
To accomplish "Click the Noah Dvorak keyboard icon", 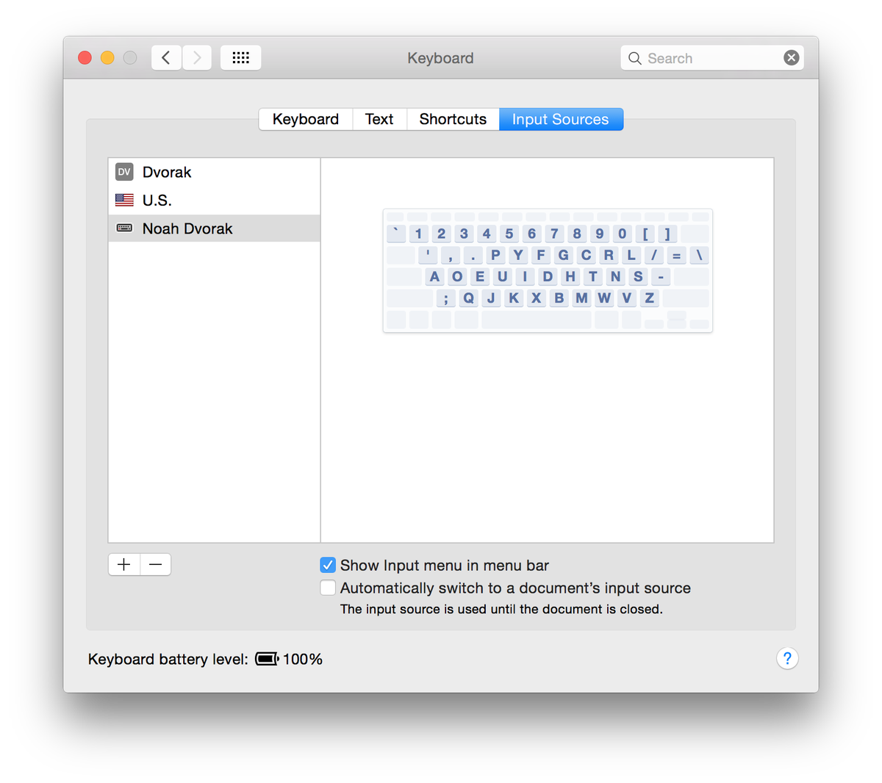I will [124, 228].
